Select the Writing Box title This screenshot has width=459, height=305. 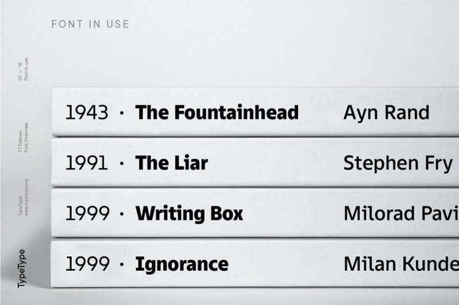(x=189, y=213)
